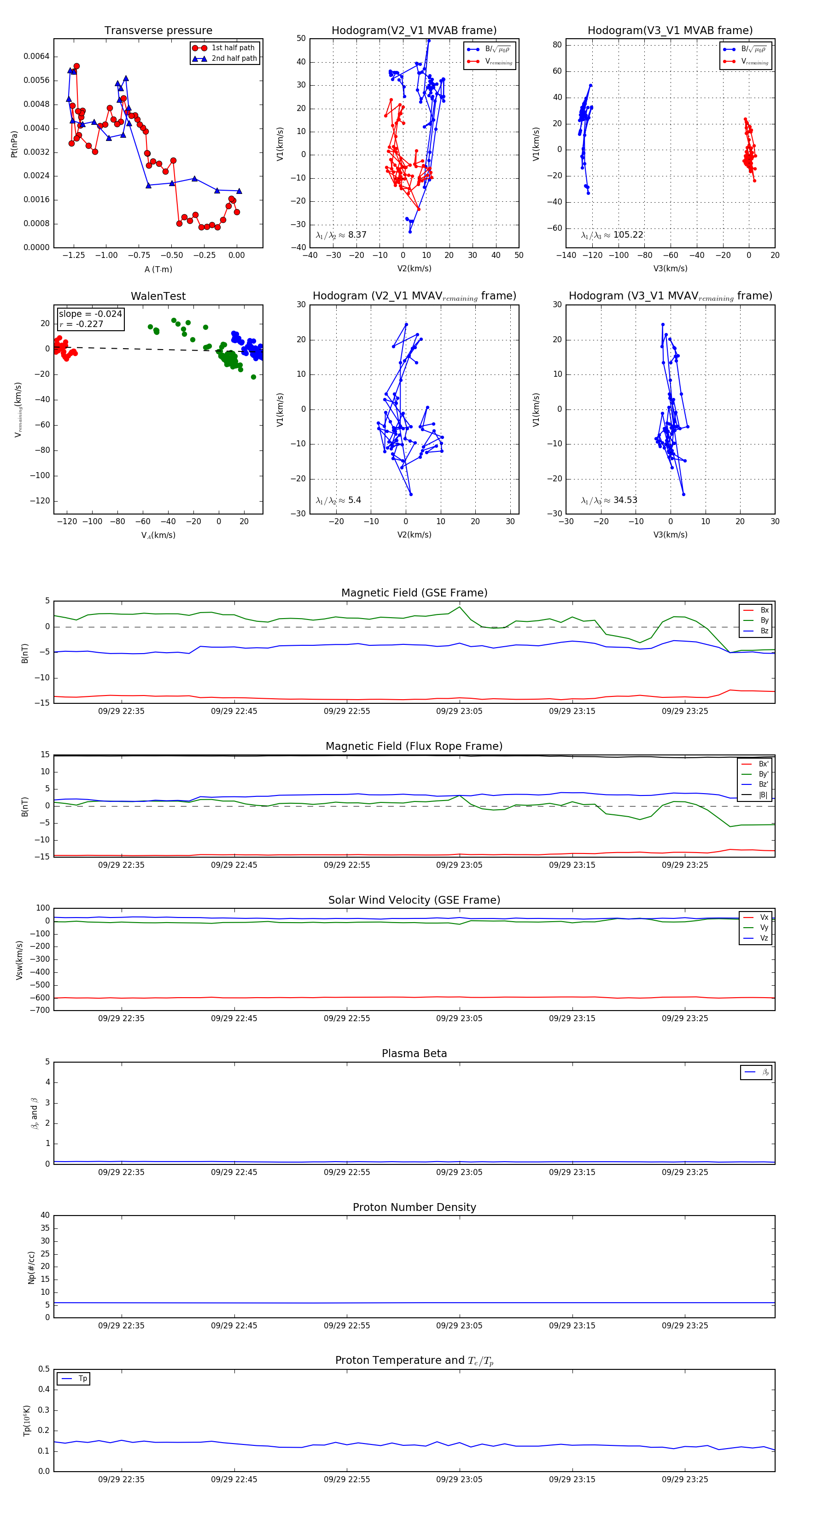Screen dimensions: 829x1520
Task: Select the 'Bx' legend entry in GSE panel
Action: (x=756, y=610)
